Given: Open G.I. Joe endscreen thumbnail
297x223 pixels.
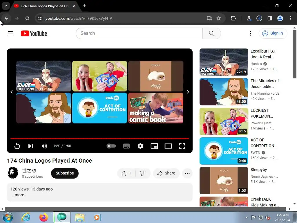Looking at the screenshot, I should pos(44,76).
